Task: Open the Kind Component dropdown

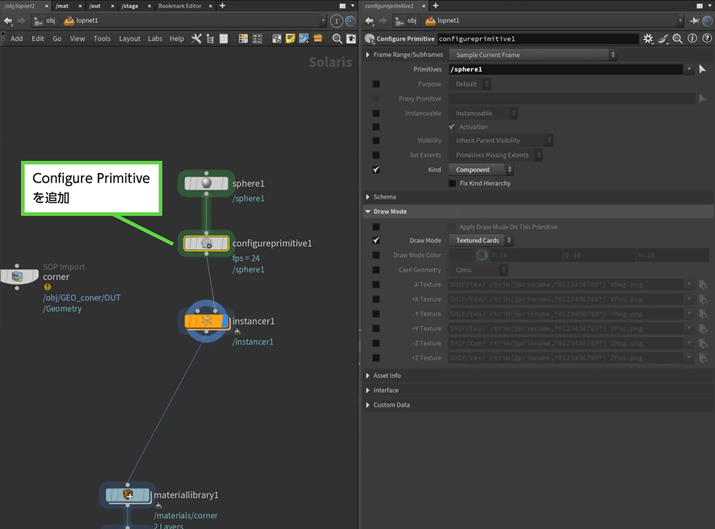Action: [480, 170]
